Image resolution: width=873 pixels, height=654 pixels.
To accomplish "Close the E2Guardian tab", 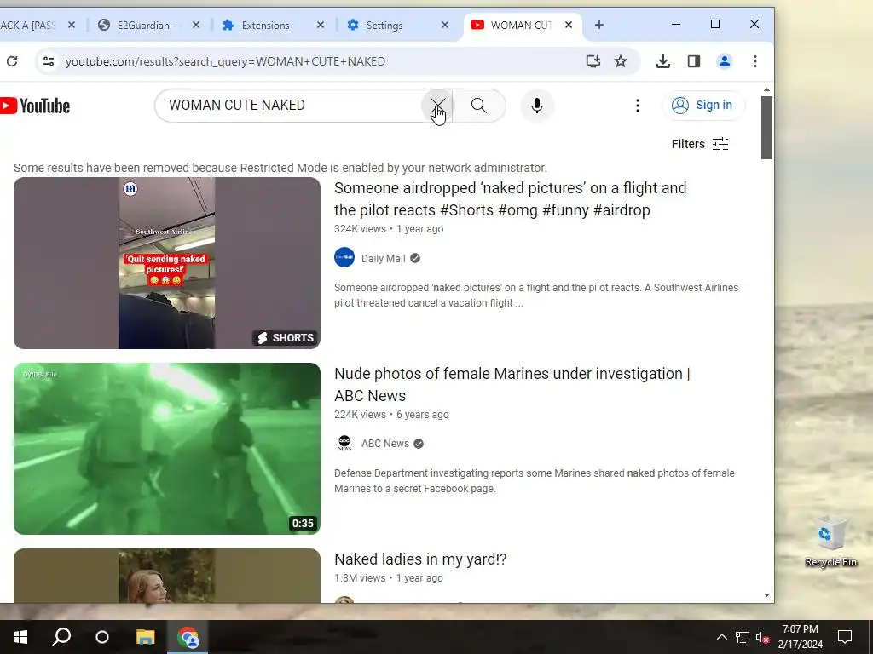I will tap(196, 25).
